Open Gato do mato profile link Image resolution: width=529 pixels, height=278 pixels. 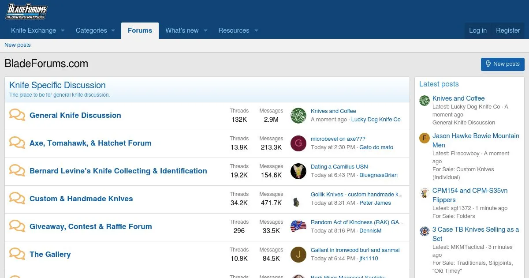[x=376, y=147]
